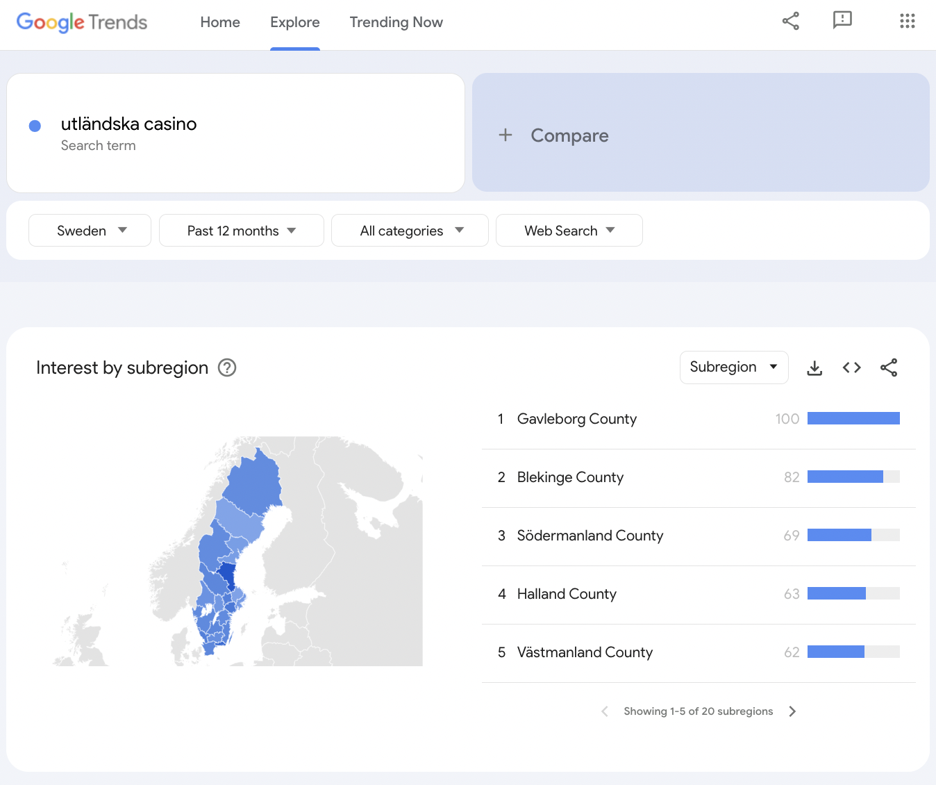Open the All categories dropdown
This screenshot has height=785, width=936.
(x=410, y=231)
